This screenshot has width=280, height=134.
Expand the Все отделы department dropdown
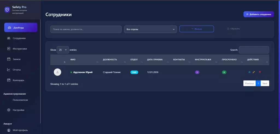coord(150,29)
